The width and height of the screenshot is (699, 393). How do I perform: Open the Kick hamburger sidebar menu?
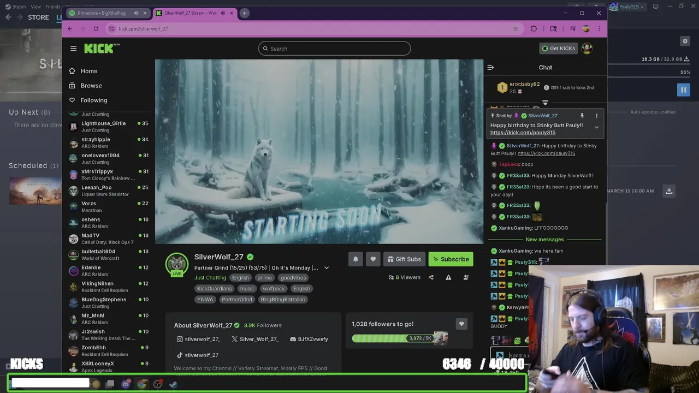(73, 49)
